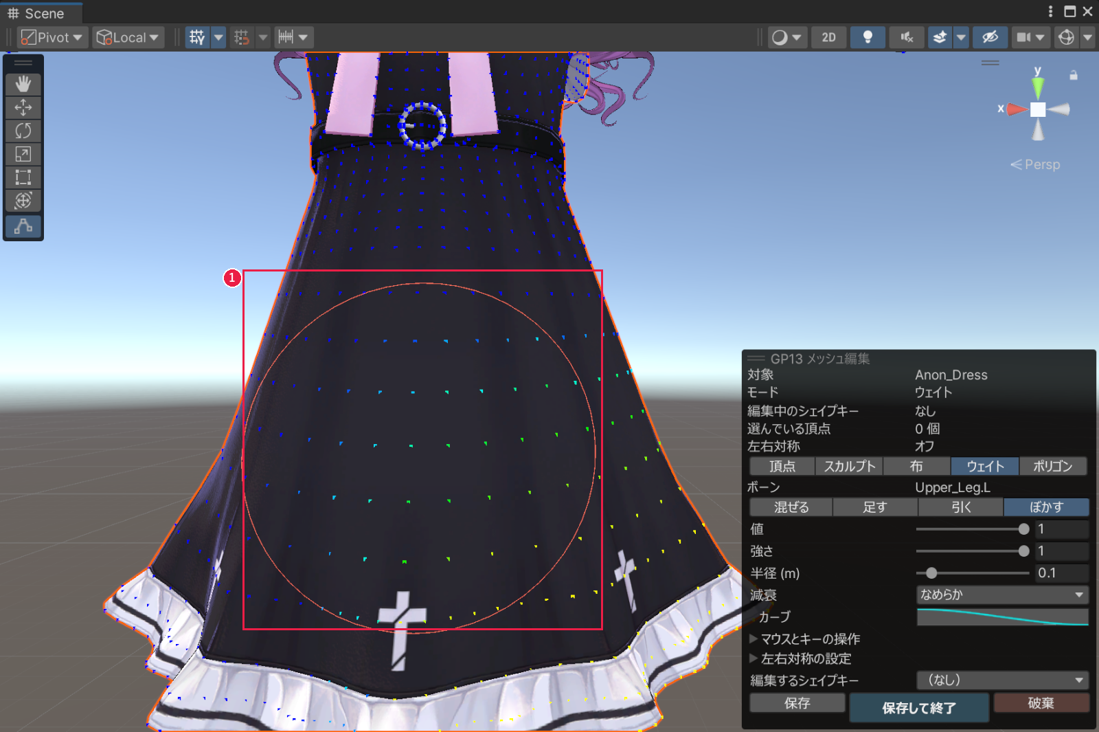The width and height of the screenshot is (1099, 732).
Task: Click the 保存 button
Action: pos(797,702)
